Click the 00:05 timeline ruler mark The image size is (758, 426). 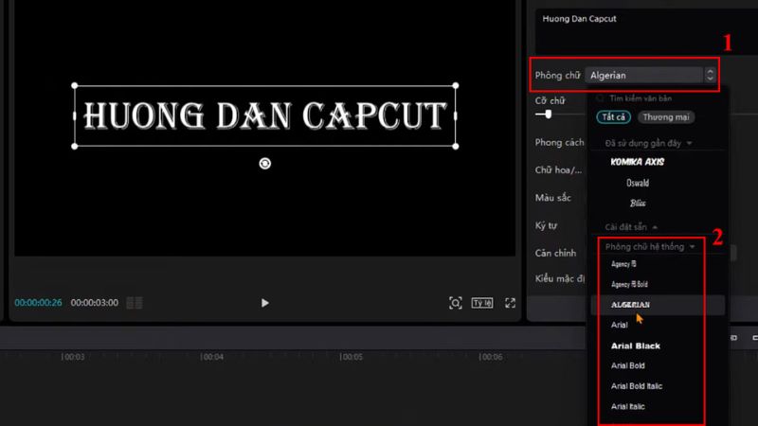coord(351,357)
